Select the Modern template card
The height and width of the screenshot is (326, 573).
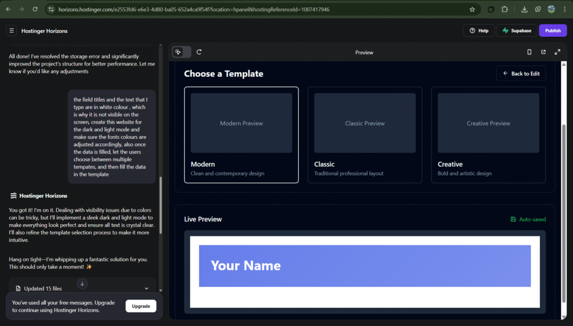(x=241, y=134)
